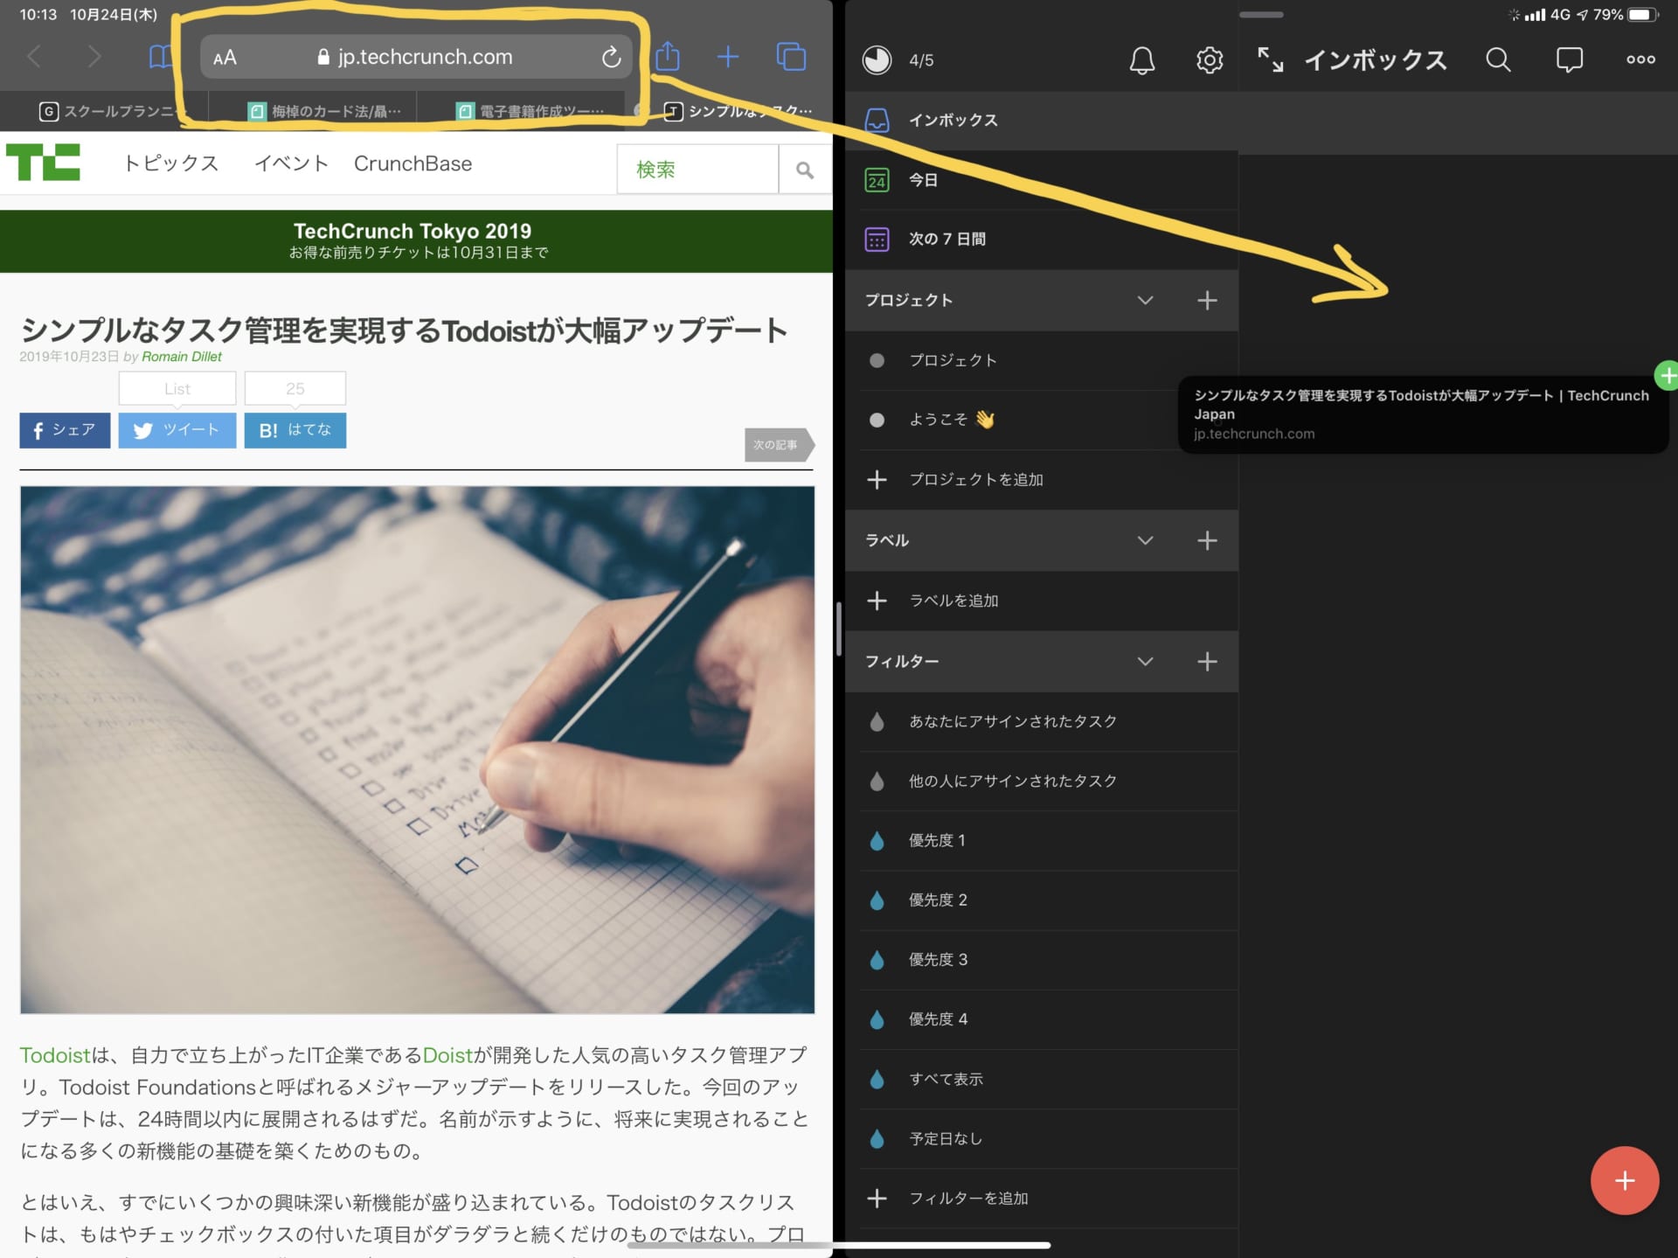Open Todoist notifications bell
The image size is (1678, 1258).
(1141, 60)
